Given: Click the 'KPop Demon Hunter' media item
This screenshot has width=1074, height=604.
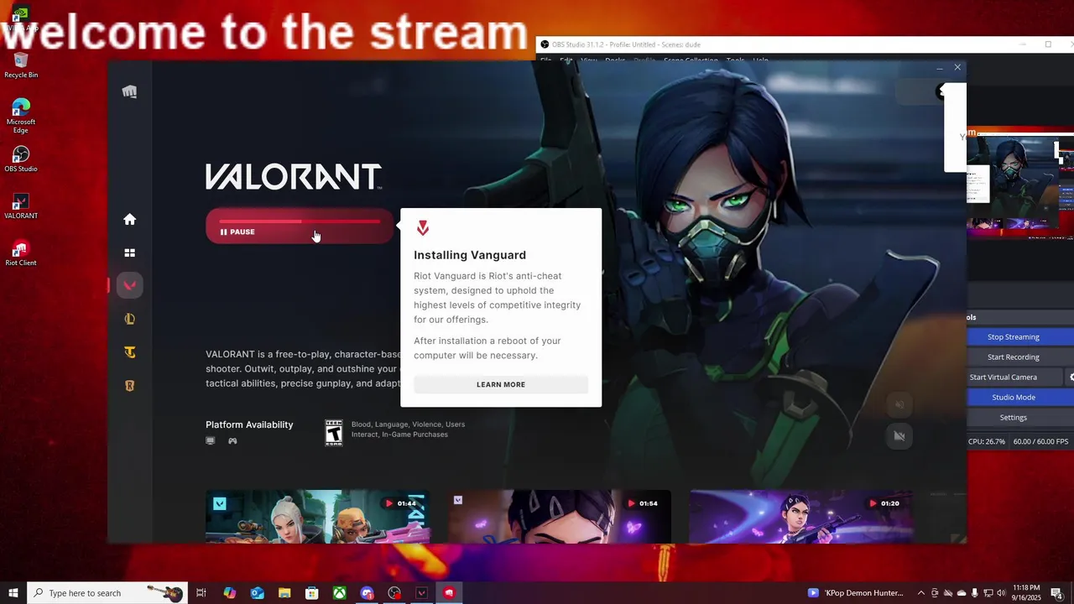Looking at the screenshot, I should [x=856, y=593].
